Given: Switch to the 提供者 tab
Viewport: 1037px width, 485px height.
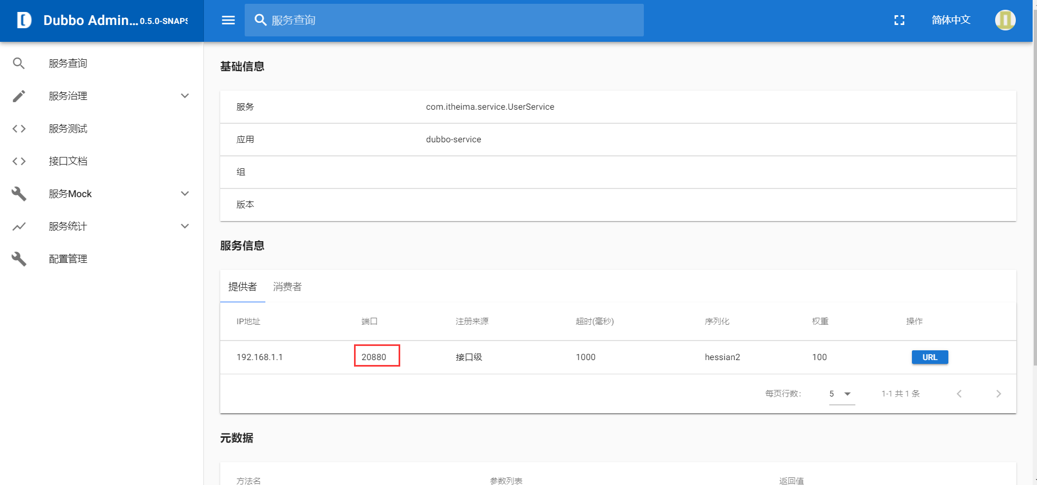Looking at the screenshot, I should click(243, 286).
